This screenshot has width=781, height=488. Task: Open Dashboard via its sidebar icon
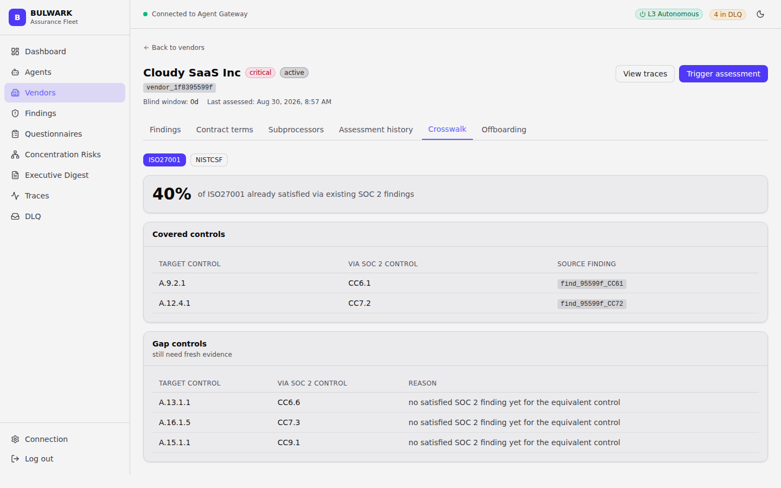pyautogui.click(x=15, y=52)
